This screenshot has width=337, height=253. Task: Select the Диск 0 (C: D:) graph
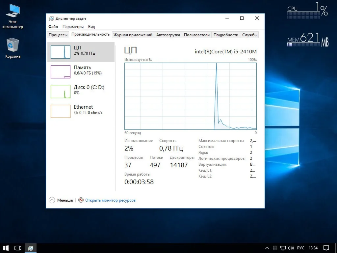click(x=61, y=92)
